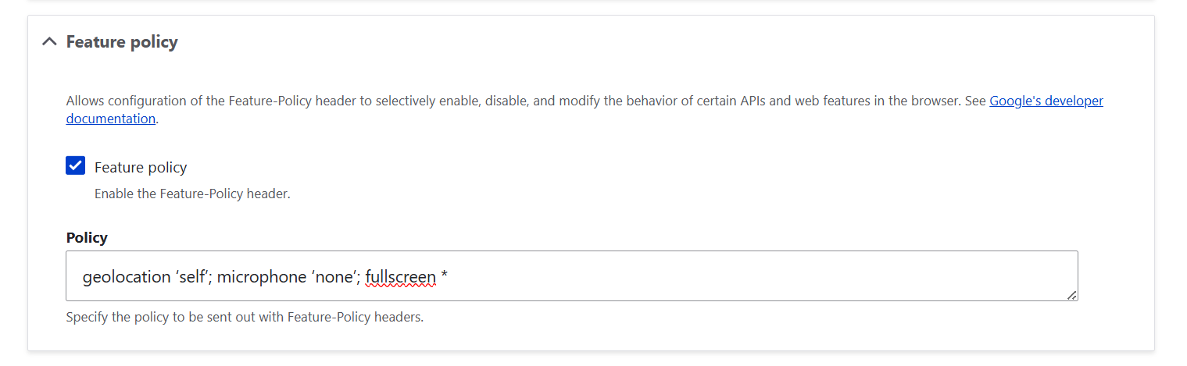Click the resize handle of Policy textarea
This screenshot has height=366, width=1187.
pyautogui.click(x=1071, y=295)
